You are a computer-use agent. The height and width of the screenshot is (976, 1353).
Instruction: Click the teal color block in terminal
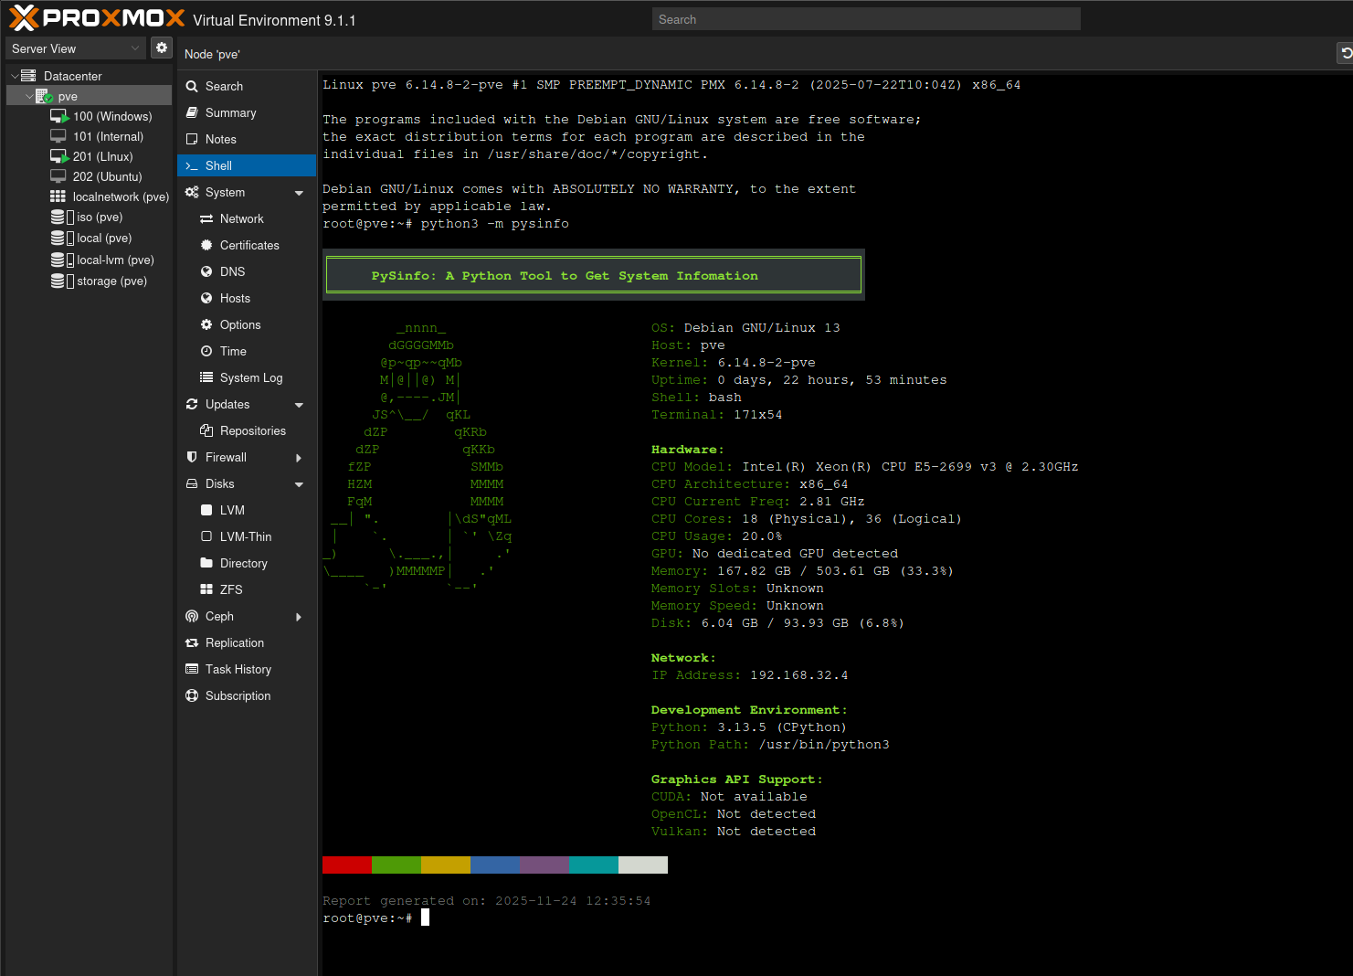(x=594, y=865)
